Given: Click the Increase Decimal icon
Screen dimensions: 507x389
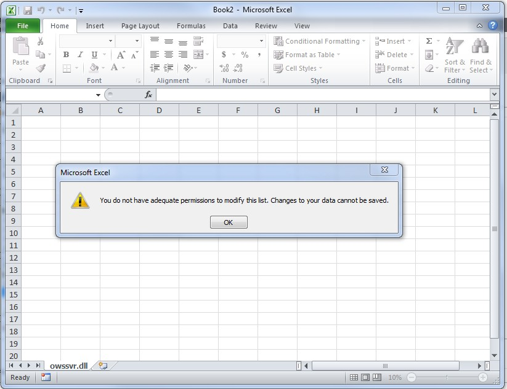Looking at the screenshot, I should tap(224, 68).
